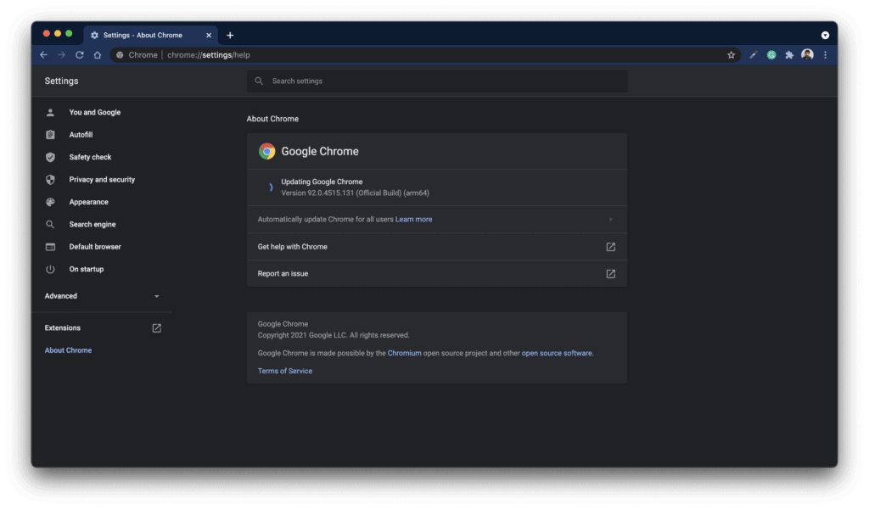This screenshot has height=509, width=869.
Task: Click the tab search arrow at top right
Action: [825, 35]
